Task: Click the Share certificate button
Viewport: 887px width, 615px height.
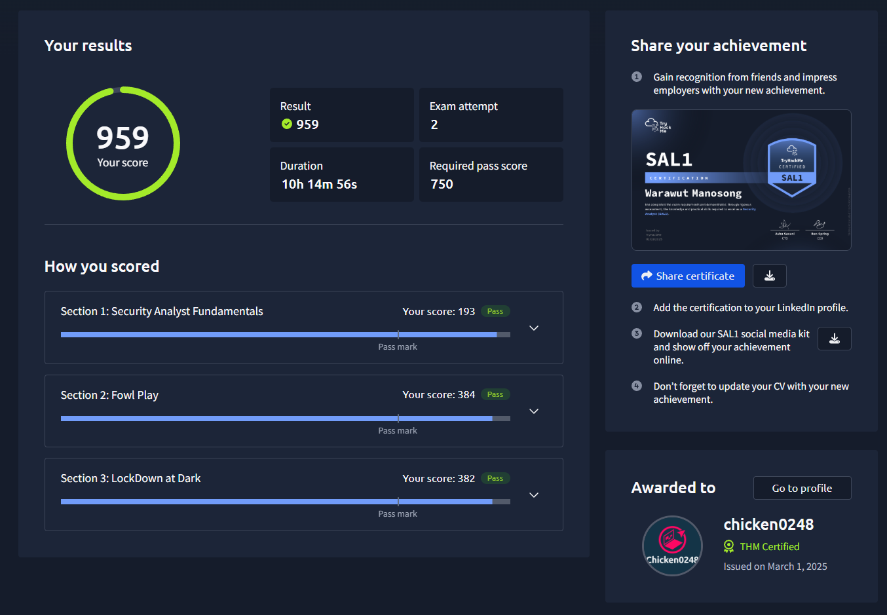Action: click(x=688, y=276)
